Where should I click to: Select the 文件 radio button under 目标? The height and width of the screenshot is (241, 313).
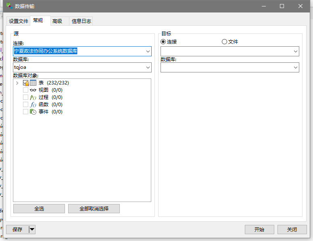(x=224, y=41)
